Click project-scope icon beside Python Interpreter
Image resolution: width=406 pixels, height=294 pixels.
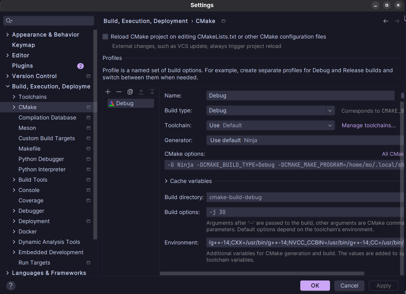tap(88, 169)
